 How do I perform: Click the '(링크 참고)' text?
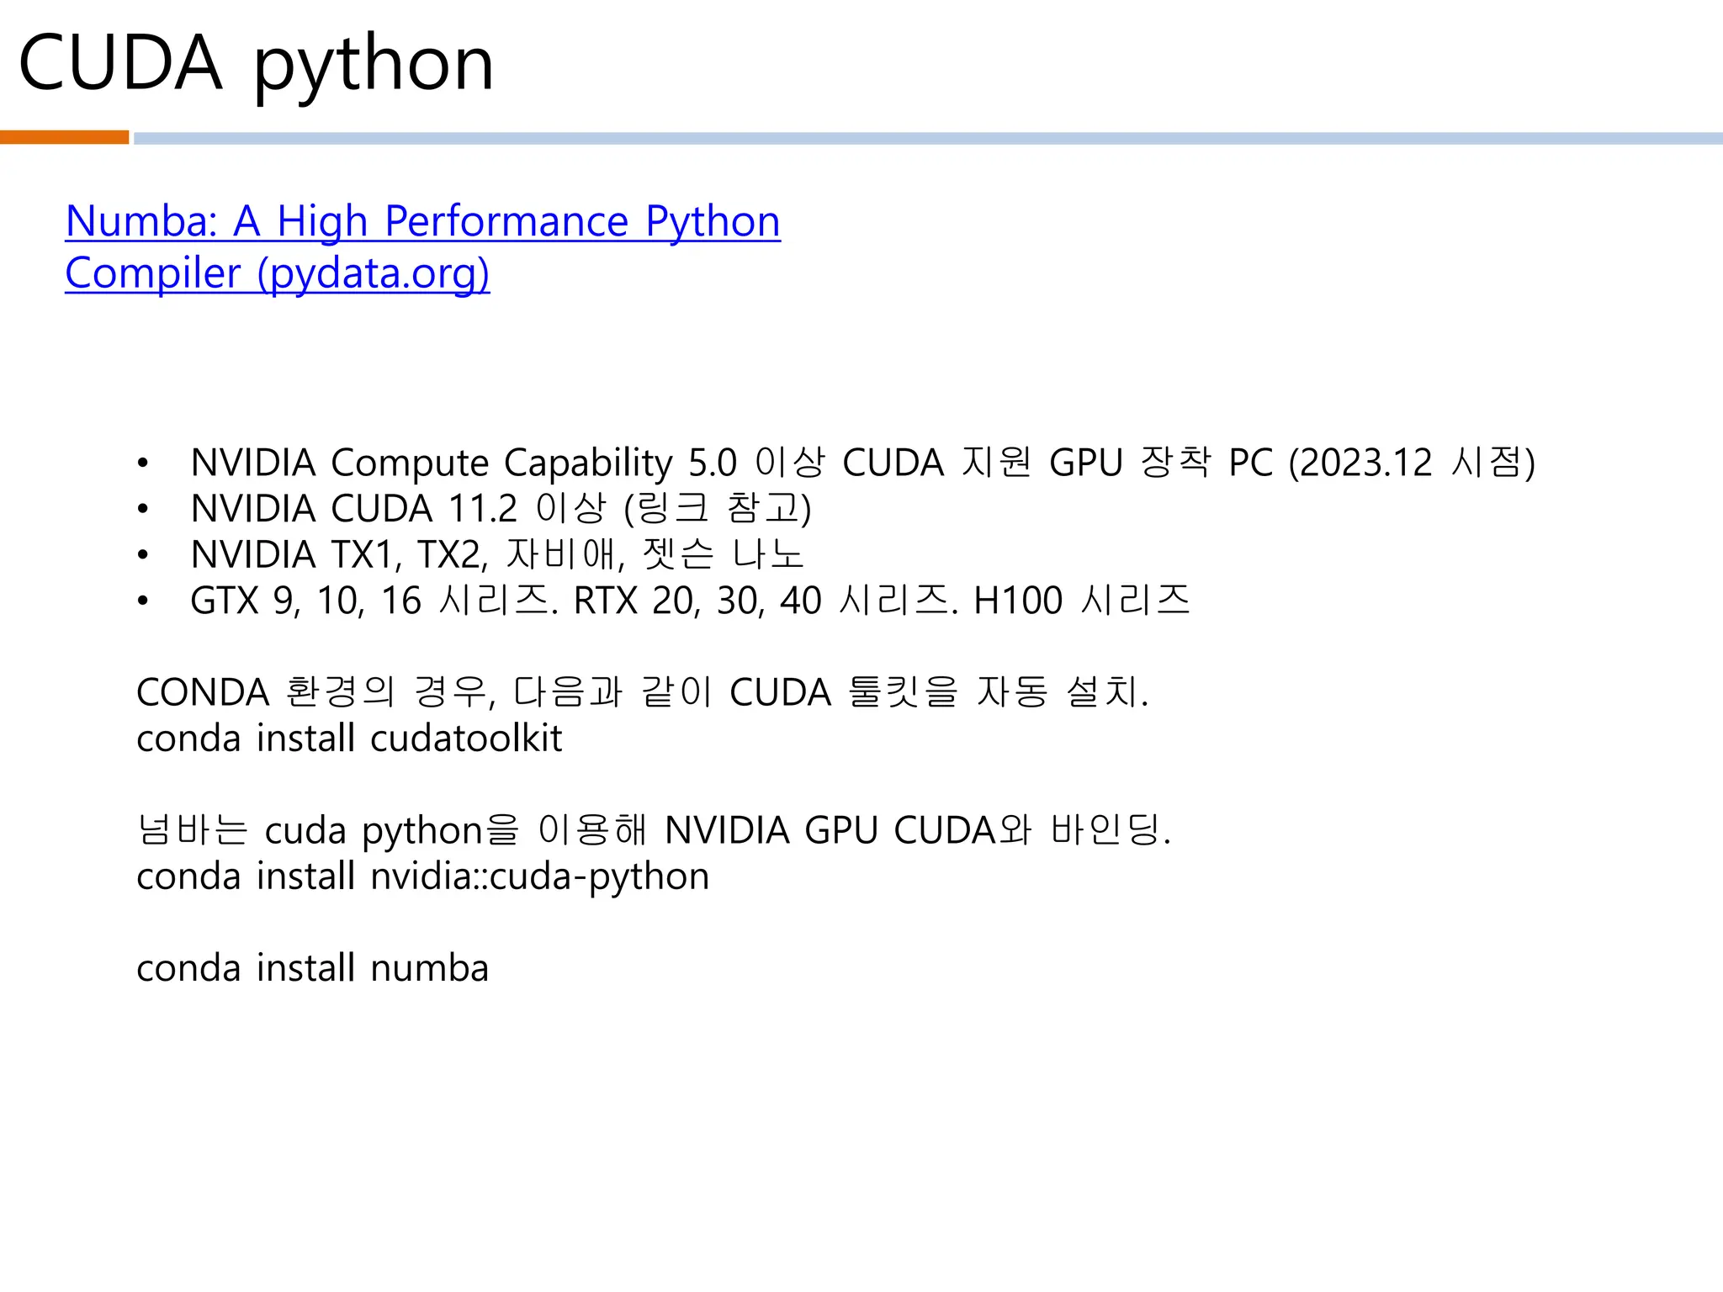(717, 508)
